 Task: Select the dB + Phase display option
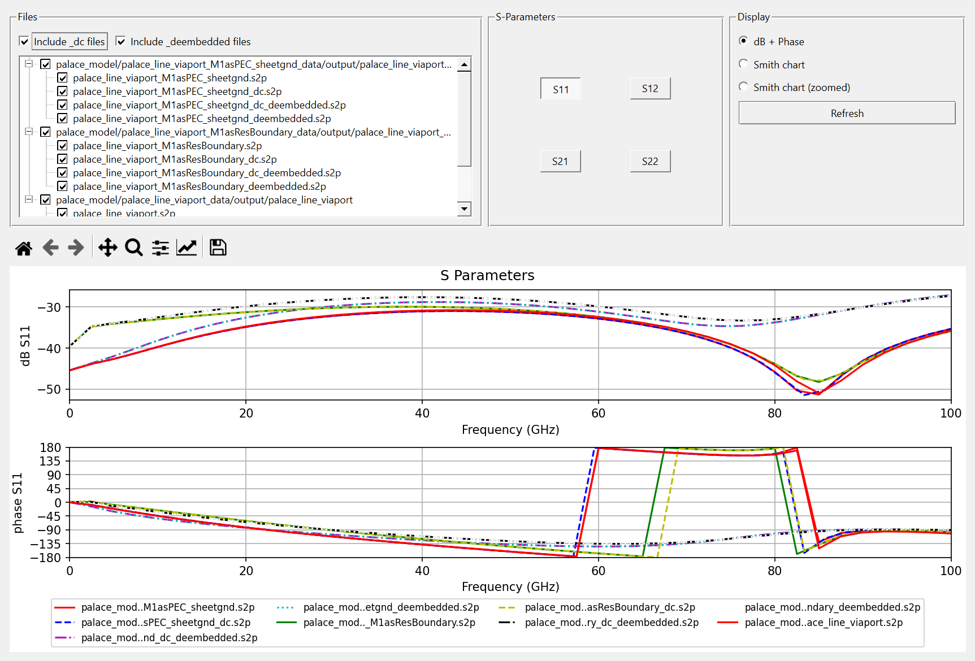[743, 41]
